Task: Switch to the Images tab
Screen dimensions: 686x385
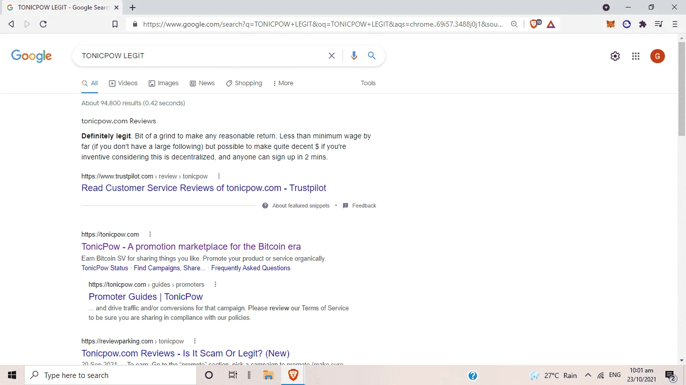Action: [163, 83]
